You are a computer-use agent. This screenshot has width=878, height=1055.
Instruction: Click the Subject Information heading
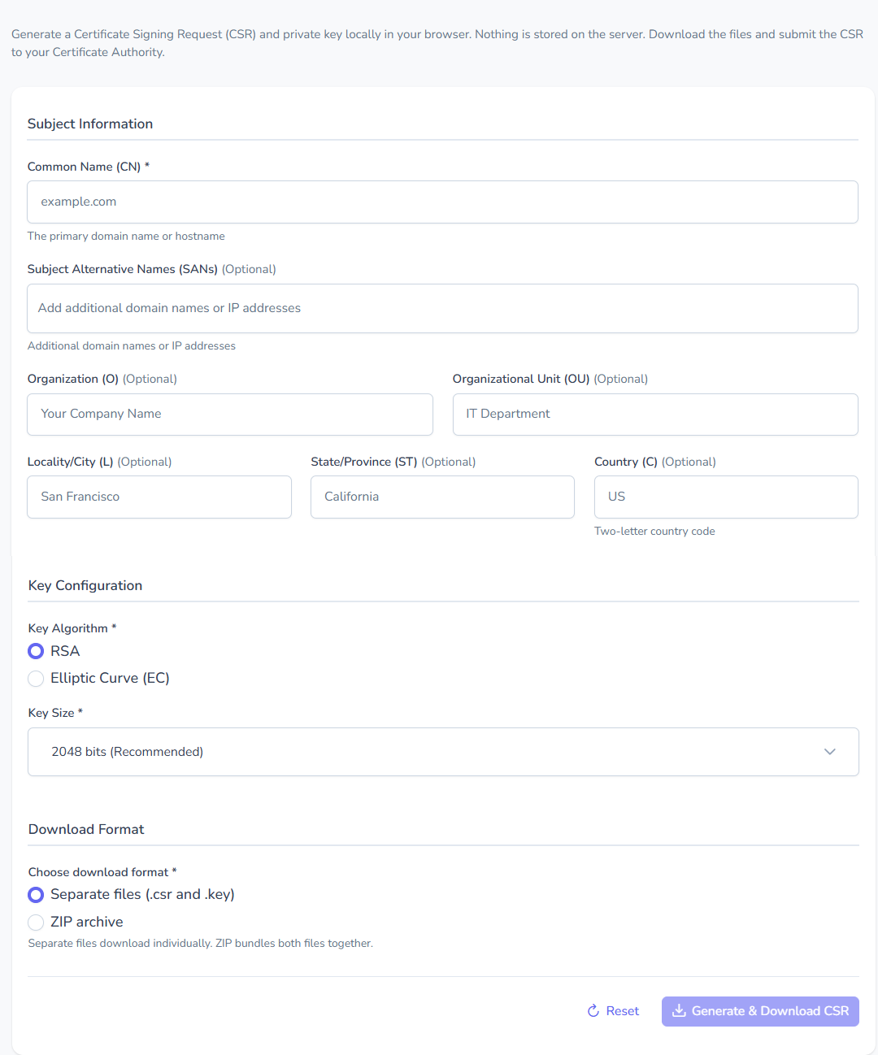click(x=89, y=124)
